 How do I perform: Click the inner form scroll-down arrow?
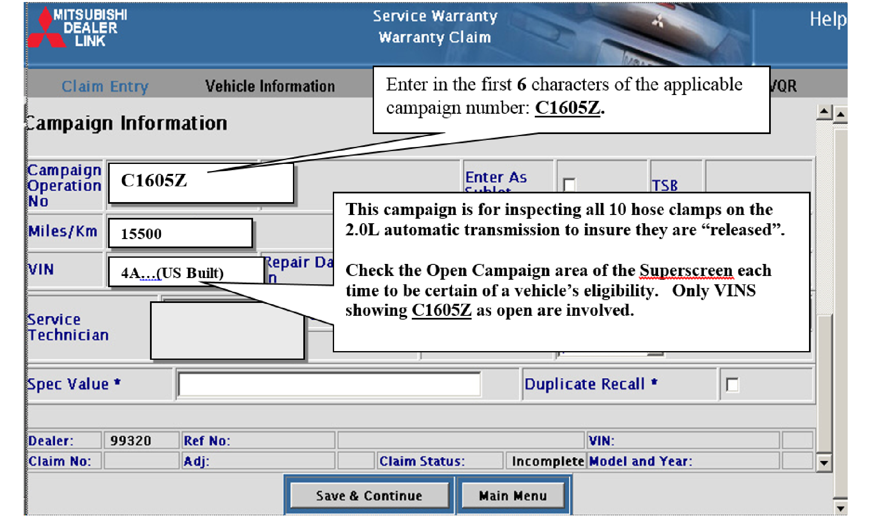tap(824, 463)
